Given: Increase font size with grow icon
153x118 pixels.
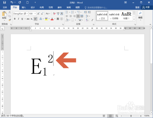Looking at the screenshot, I should pyautogui.click(x=38, y=13).
